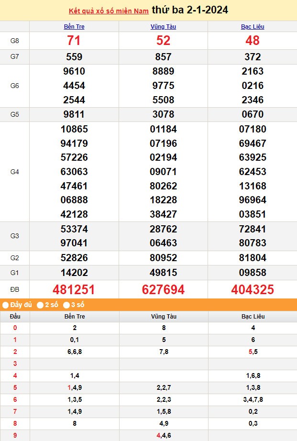This screenshot has width=297, height=441.
Task: Open the Vũng Tàu province link
Action: [163, 27]
